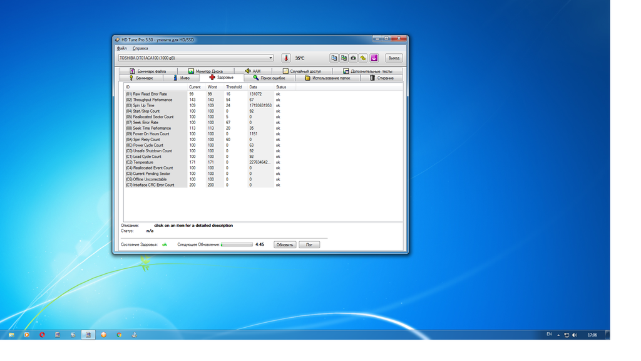
Task: Switch to the Случайный доступ tab
Action: click(x=302, y=71)
